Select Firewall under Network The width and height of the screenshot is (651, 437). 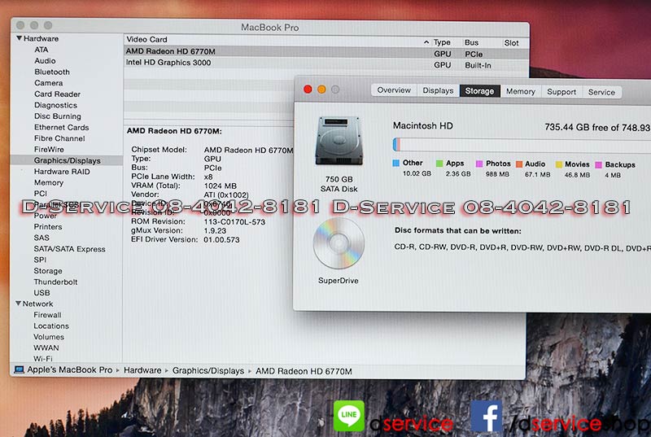pos(47,315)
